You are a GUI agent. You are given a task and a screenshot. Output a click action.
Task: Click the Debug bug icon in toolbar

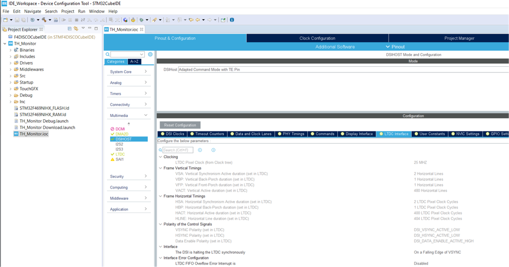[x=142, y=20]
